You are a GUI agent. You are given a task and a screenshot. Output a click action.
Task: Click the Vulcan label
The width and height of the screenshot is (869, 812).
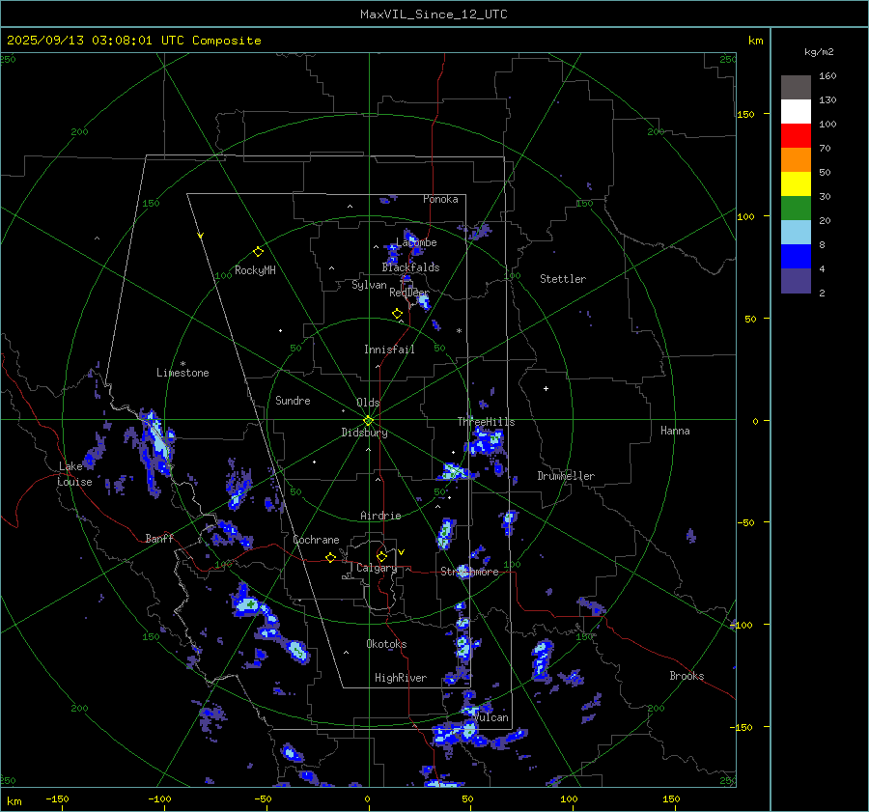491,717
